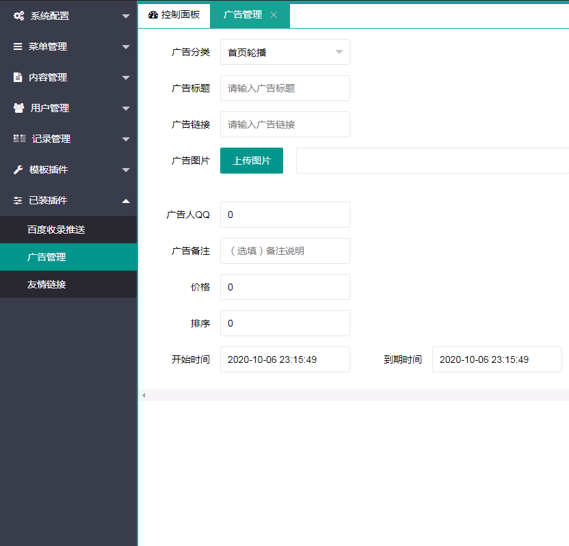The width and height of the screenshot is (569, 546).
Task: Click the 广告分类 label
Action: point(191,52)
